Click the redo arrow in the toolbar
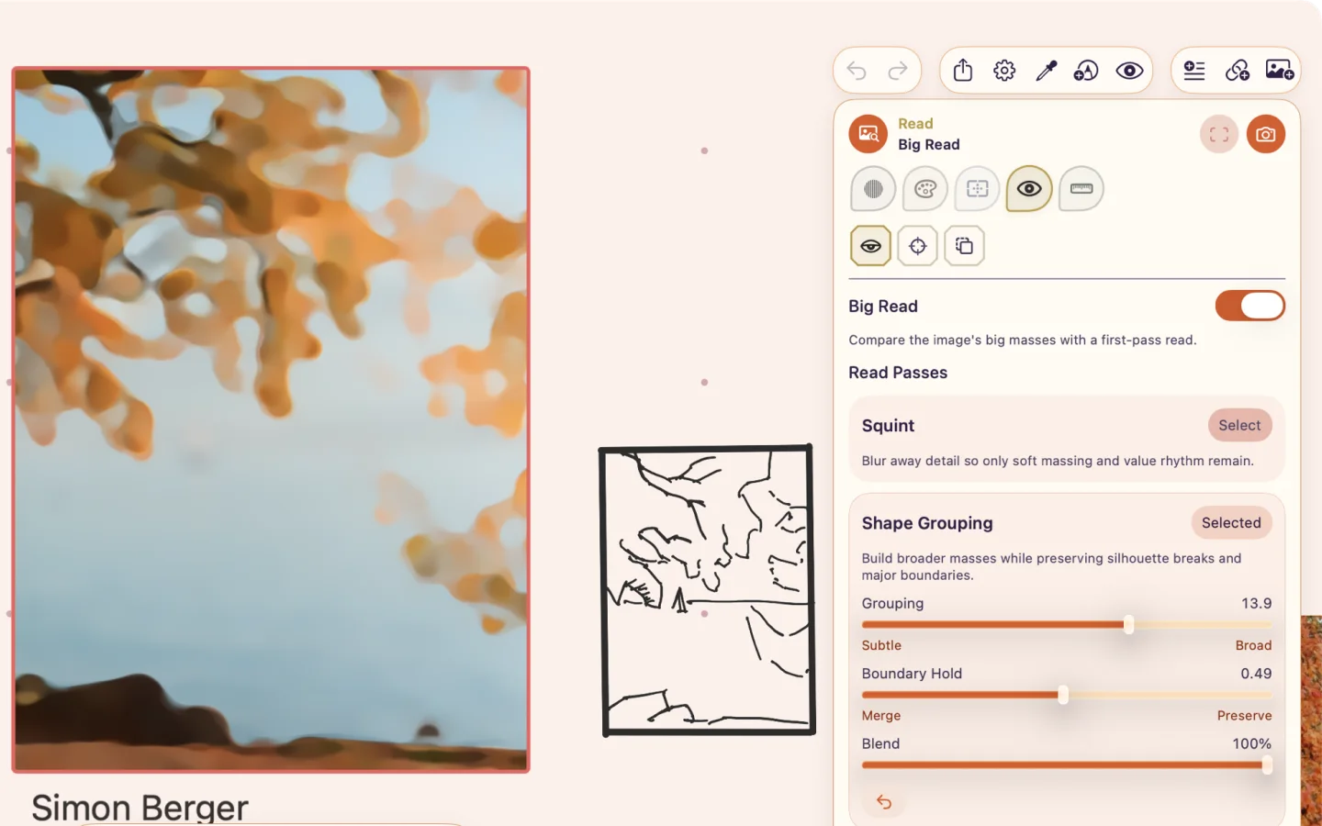The height and width of the screenshot is (826, 1322). point(898,71)
